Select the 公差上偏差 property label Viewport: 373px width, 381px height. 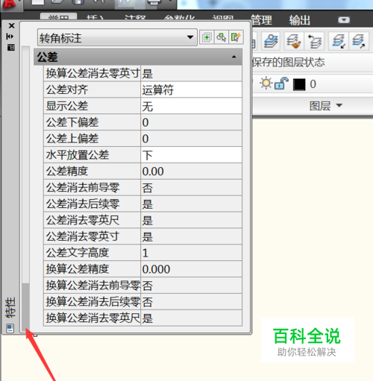click(92, 139)
